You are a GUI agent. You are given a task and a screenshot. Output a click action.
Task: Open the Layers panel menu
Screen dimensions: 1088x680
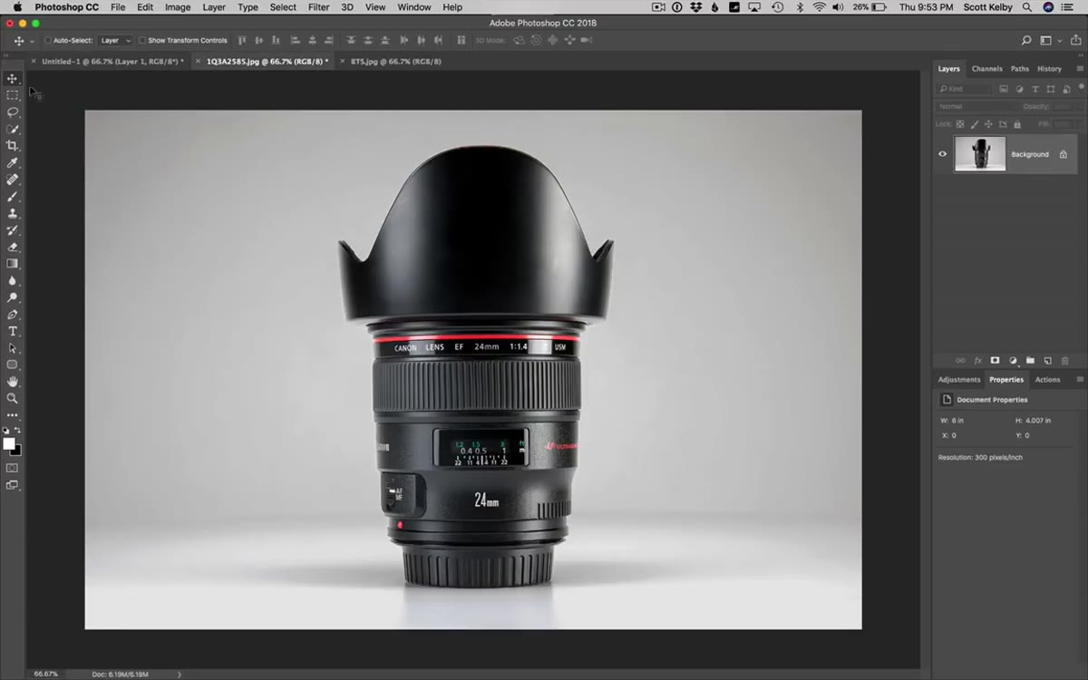1080,69
